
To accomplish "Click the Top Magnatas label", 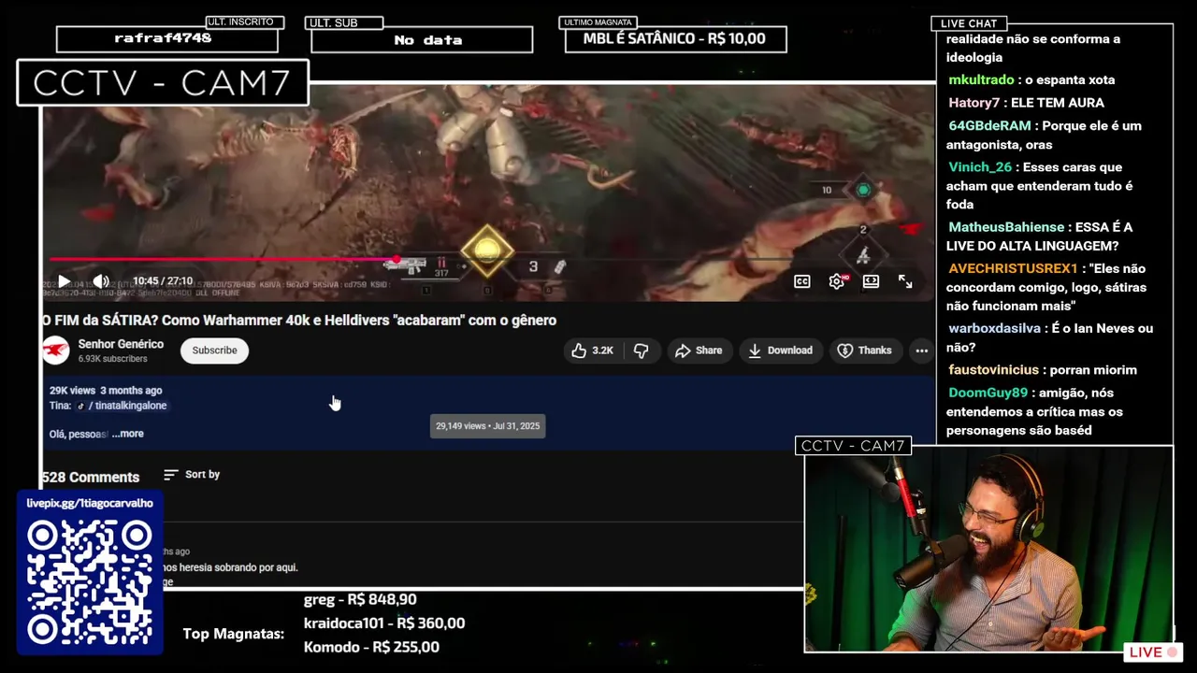I will [x=233, y=634].
